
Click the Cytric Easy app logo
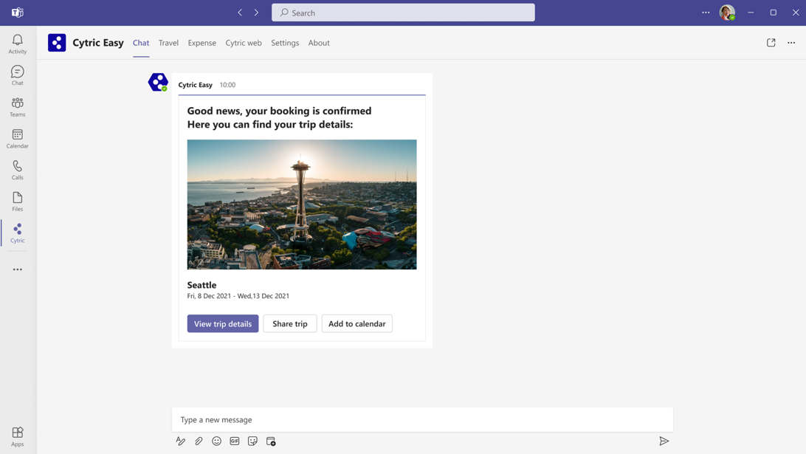[57, 43]
